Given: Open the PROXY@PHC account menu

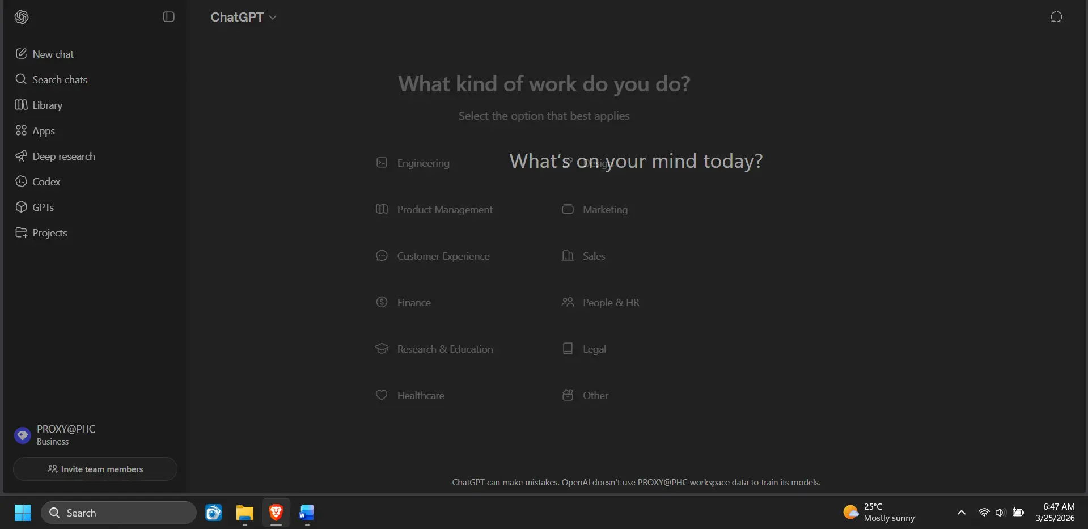Looking at the screenshot, I should (94, 435).
